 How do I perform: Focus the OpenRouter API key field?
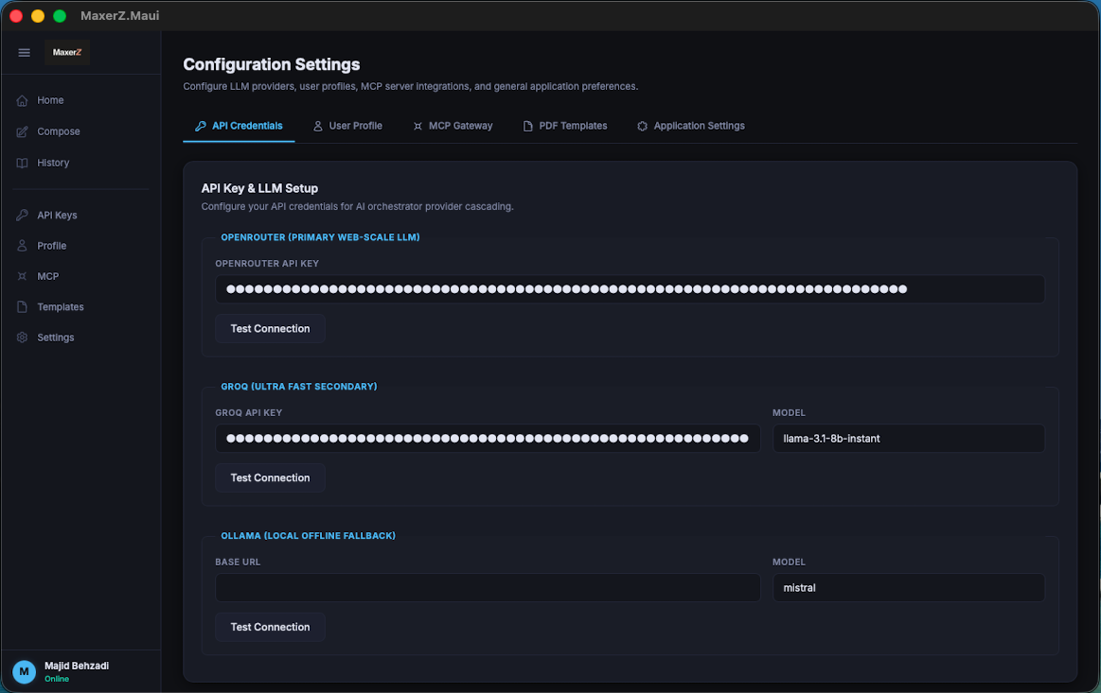coord(630,289)
